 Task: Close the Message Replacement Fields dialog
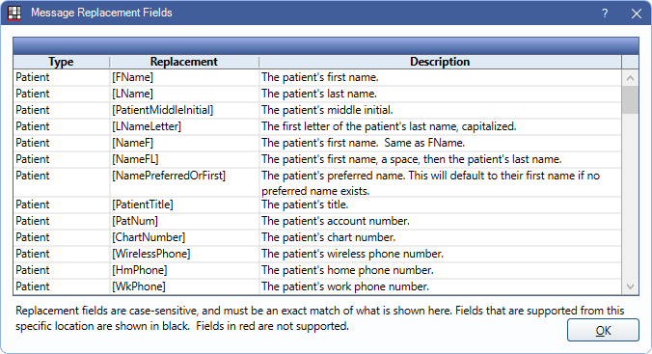[637, 14]
